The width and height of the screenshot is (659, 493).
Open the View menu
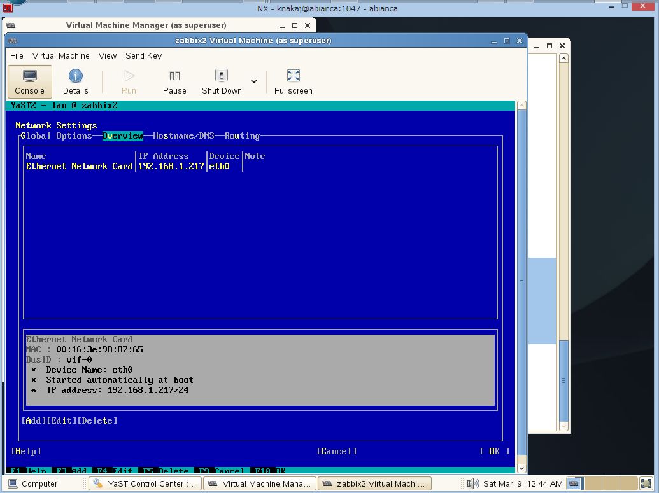108,55
